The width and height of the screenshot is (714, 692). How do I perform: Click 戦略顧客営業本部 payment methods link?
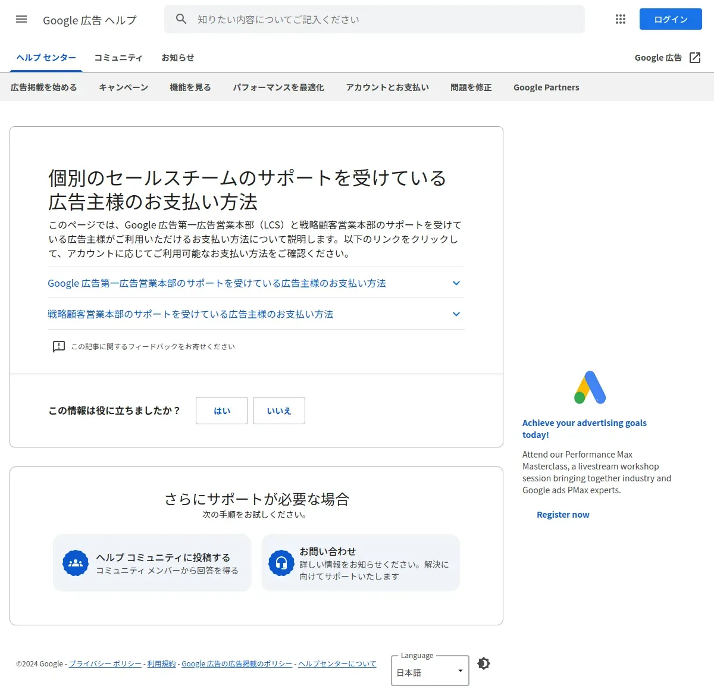point(190,314)
